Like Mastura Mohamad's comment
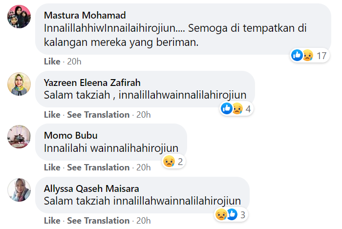This screenshot has height=229, width=342. coord(52,62)
